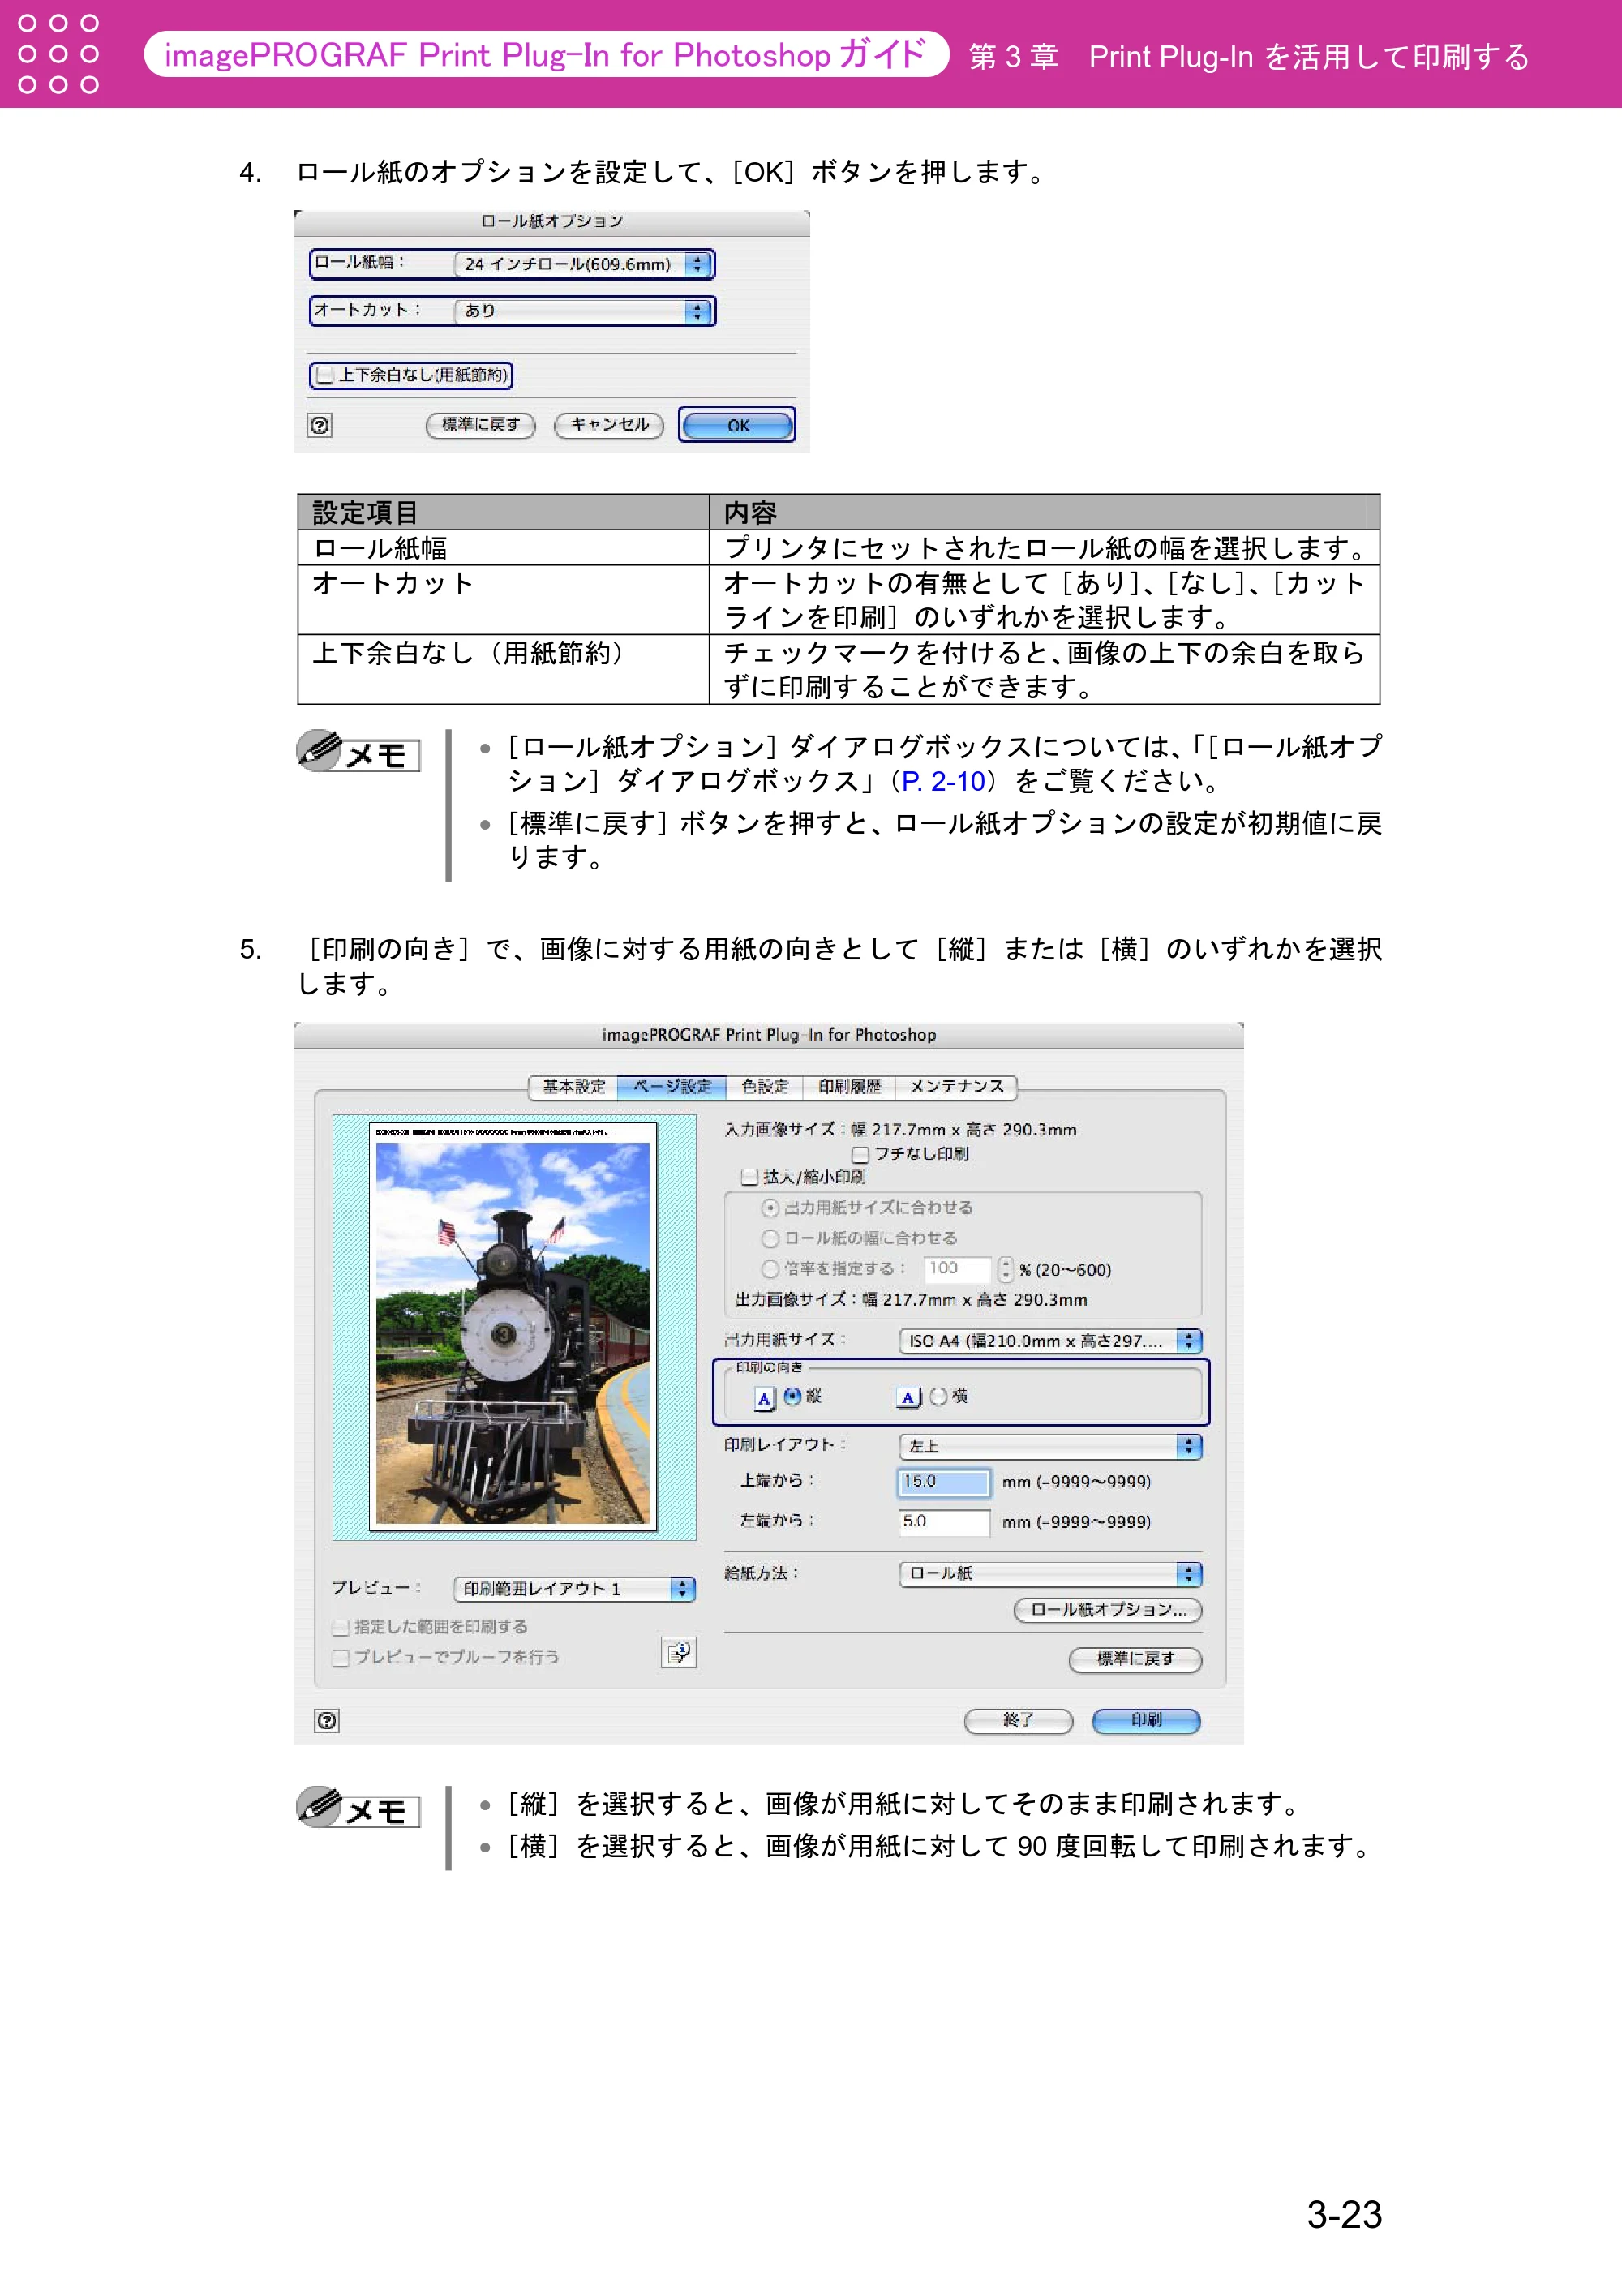Switch to the 印刷履歴 tab
This screenshot has width=1622, height=2296.
pos(850,1087)
